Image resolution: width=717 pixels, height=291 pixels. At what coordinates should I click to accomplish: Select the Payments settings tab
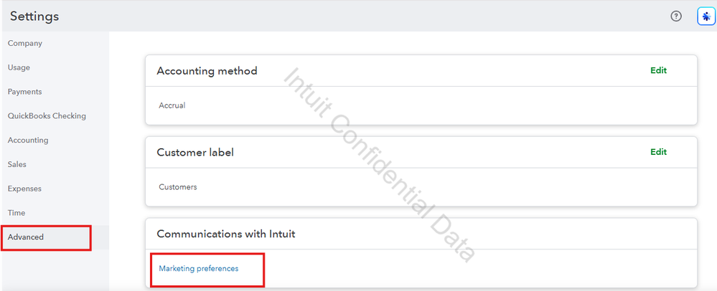[x=25, y=92]
